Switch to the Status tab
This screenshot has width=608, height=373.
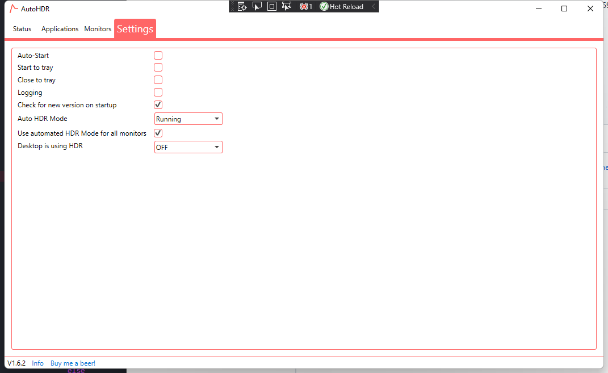[x=22, y=29]
